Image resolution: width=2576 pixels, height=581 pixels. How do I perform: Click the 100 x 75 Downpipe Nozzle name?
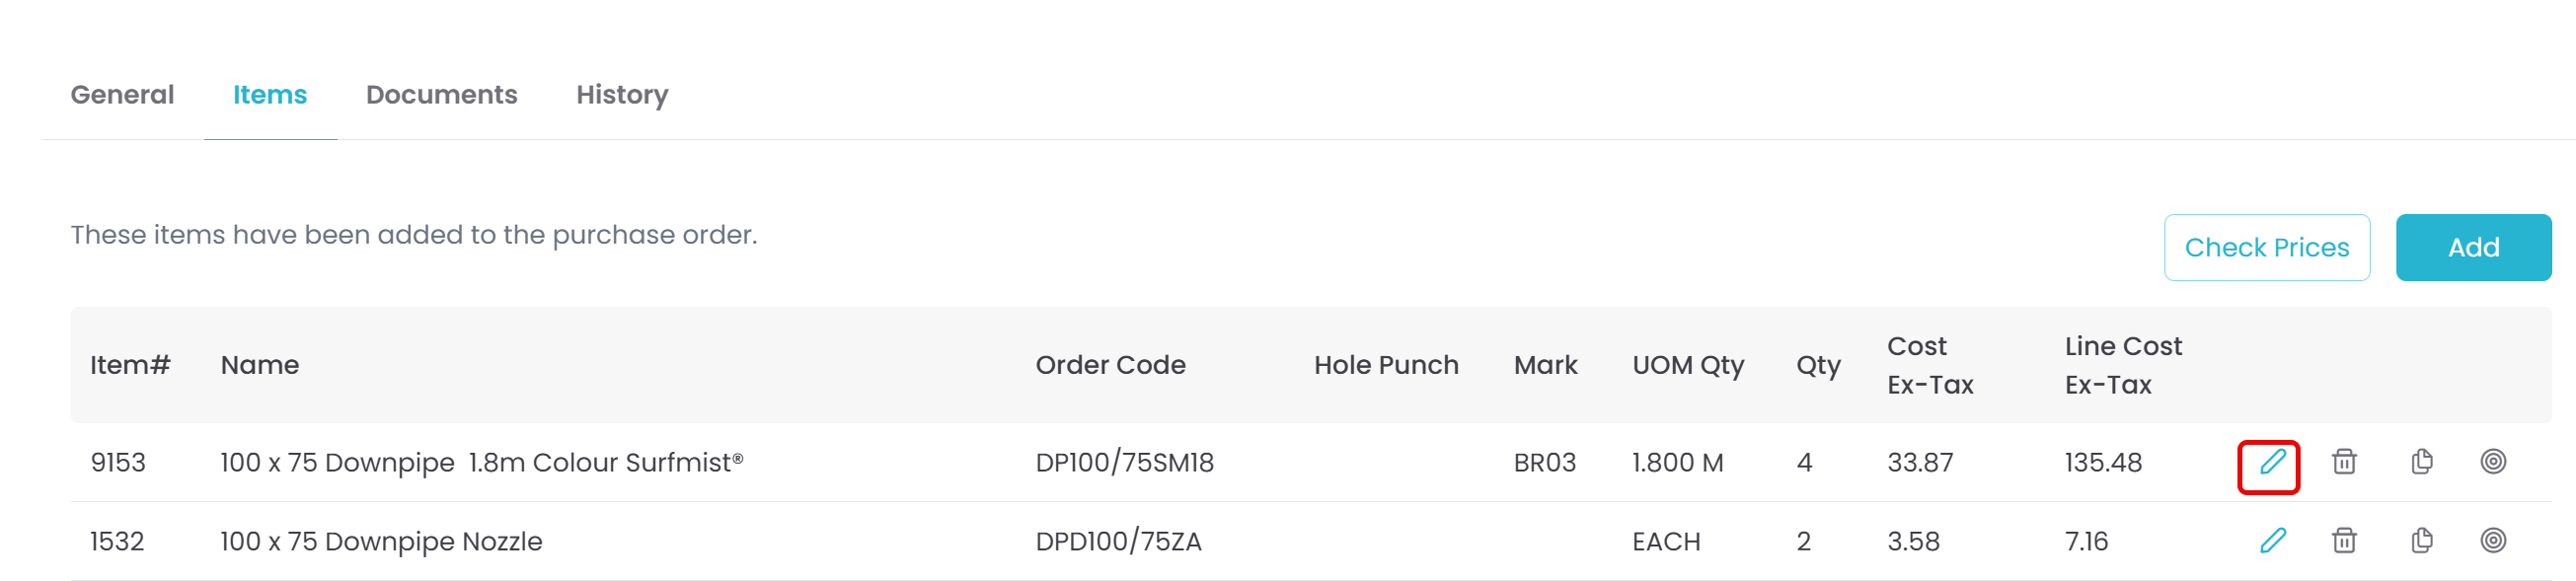pyautogui.click(x=381, y=542)
